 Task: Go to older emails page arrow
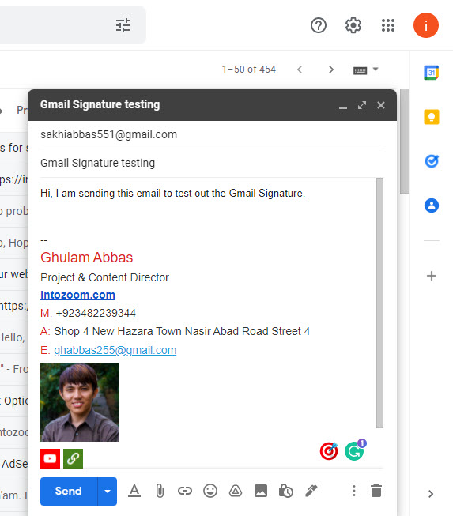tap(331, 70)
